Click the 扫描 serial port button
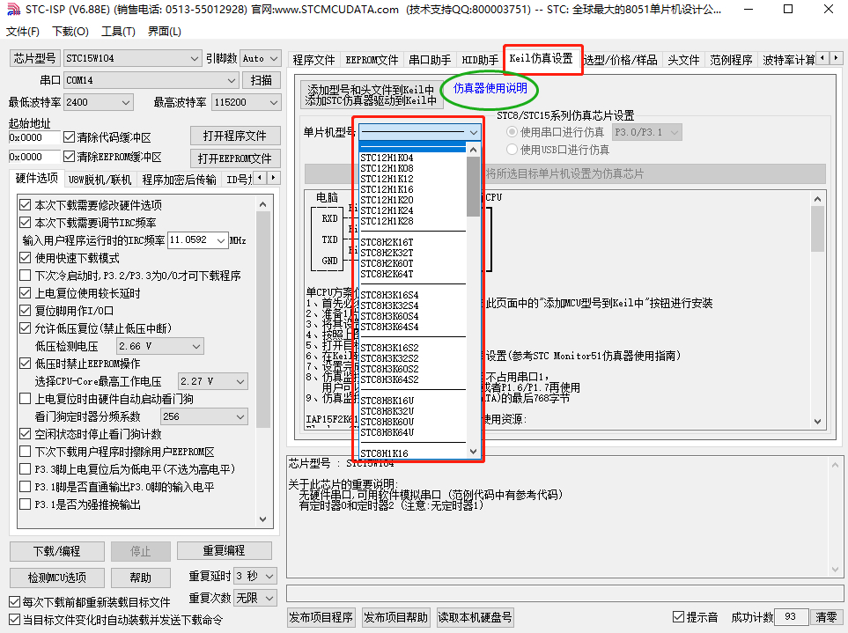The height and width of the screenshot is (633, 848). click(262, 80)
